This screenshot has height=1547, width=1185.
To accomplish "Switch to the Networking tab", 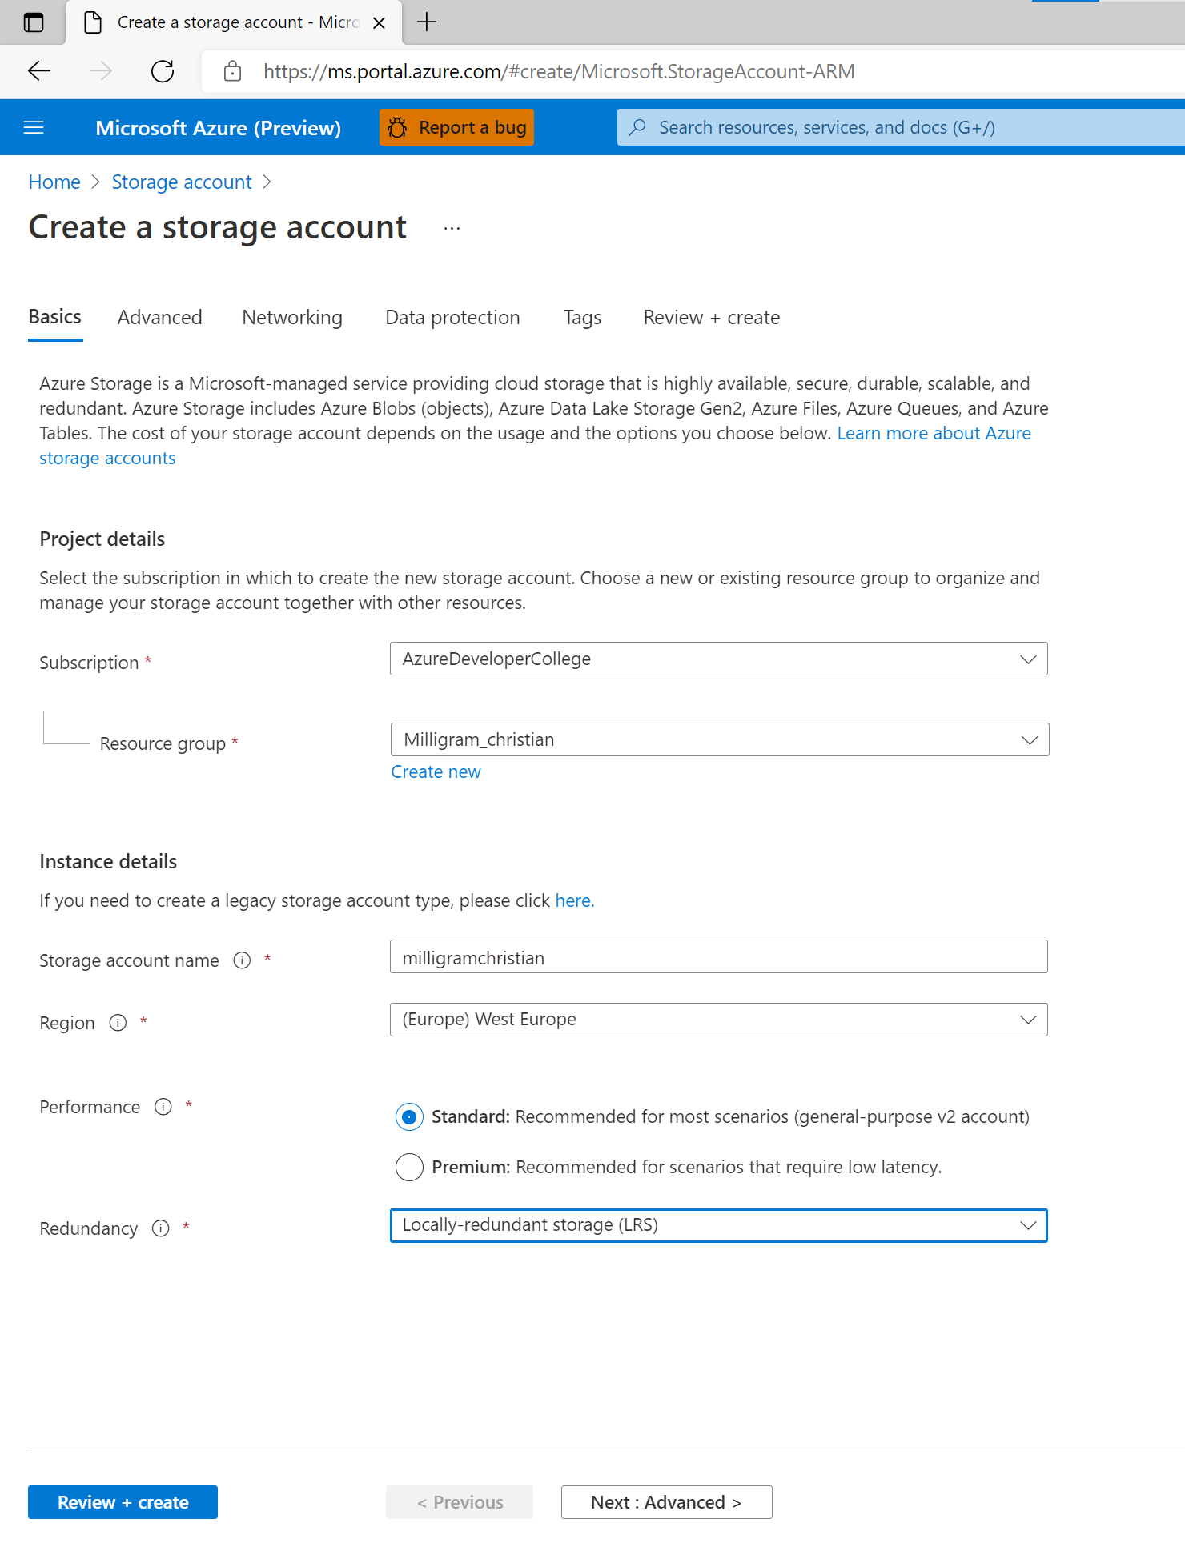I will [x=292, y=318].
